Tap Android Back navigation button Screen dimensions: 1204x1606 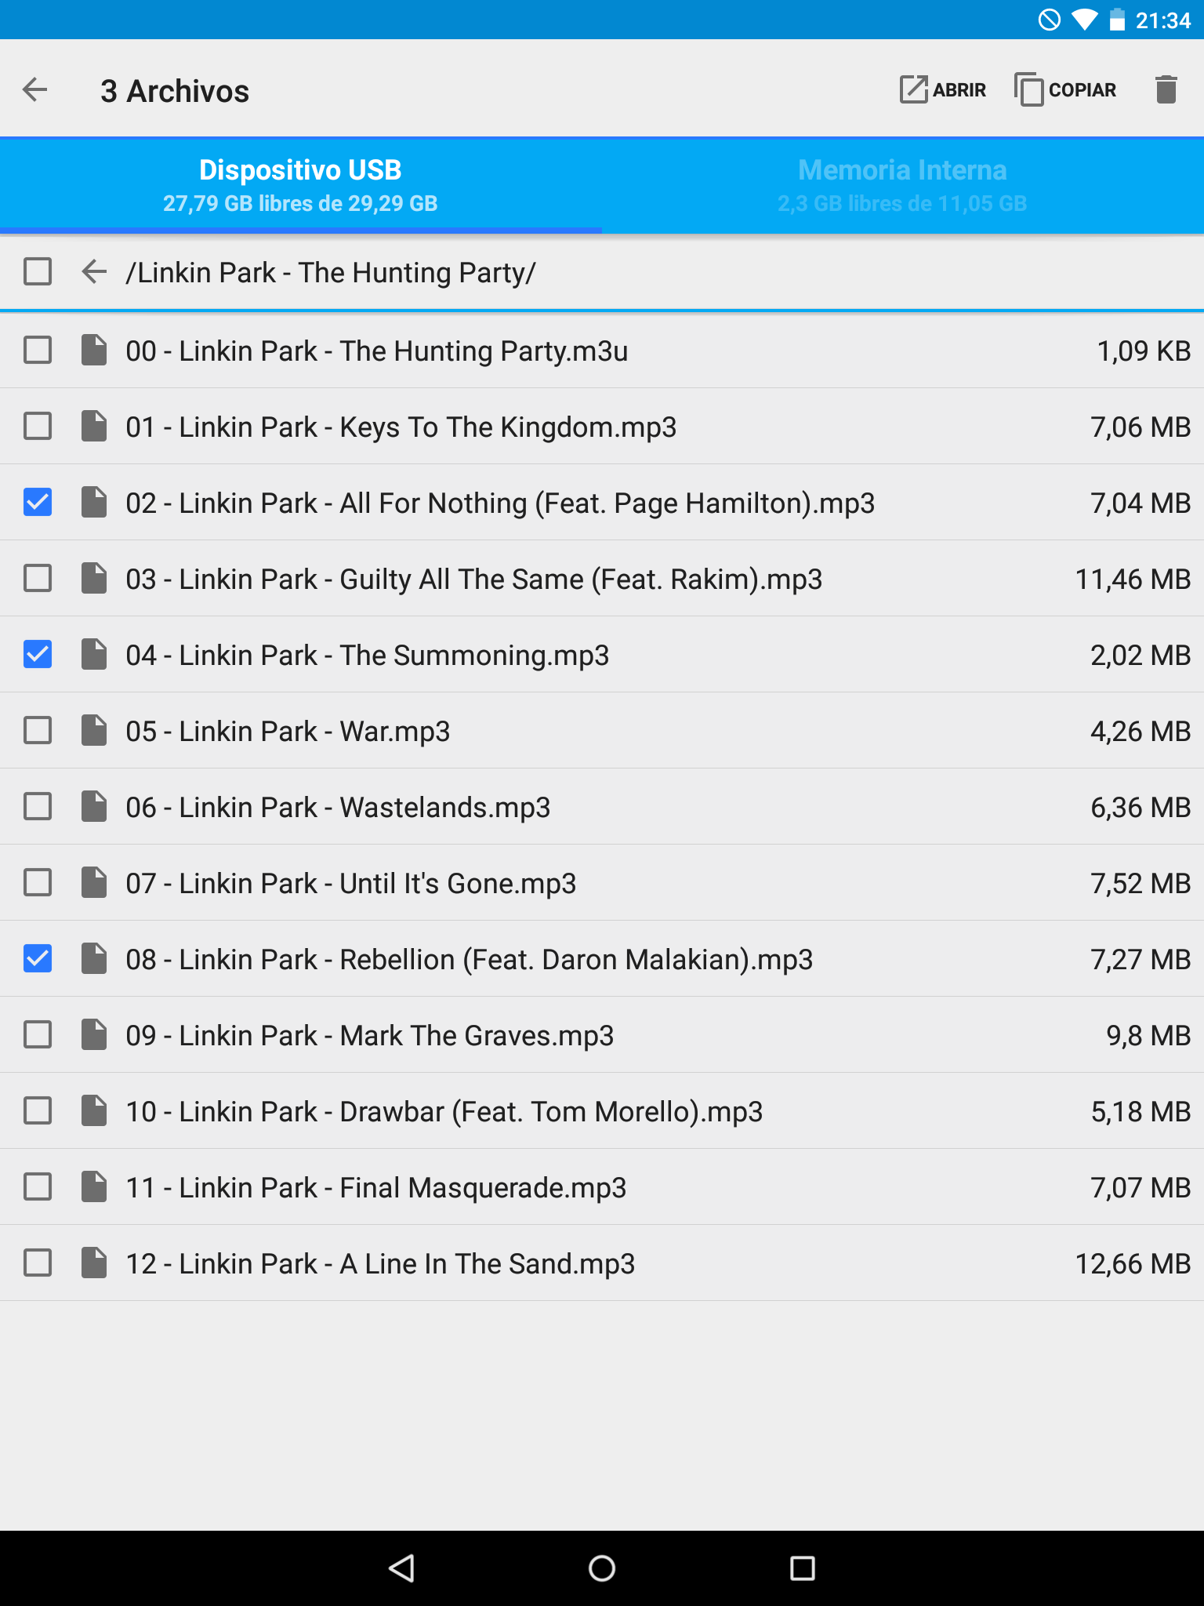pyautogui.click(x=401, y=1568)
